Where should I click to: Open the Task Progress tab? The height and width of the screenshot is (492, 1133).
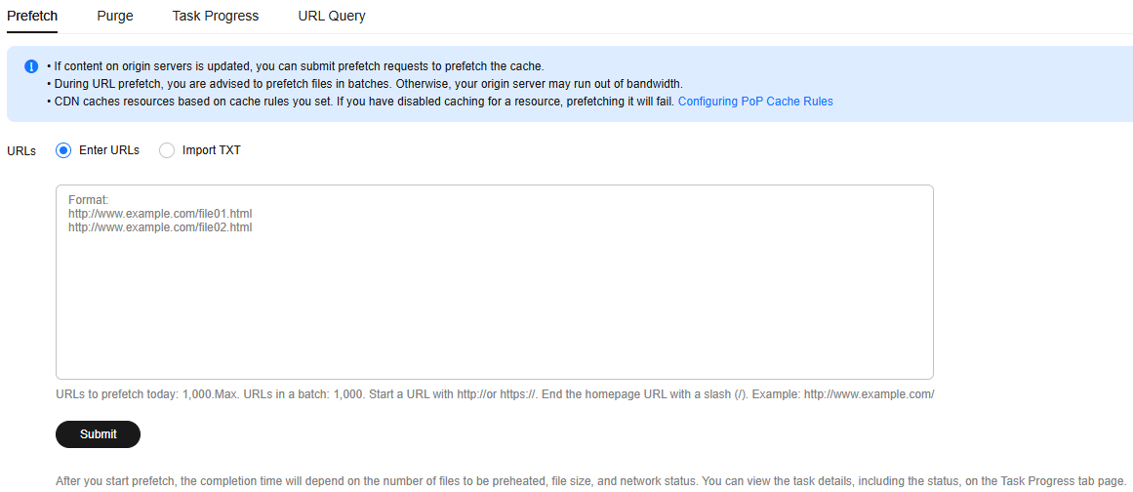coord(216,16)
